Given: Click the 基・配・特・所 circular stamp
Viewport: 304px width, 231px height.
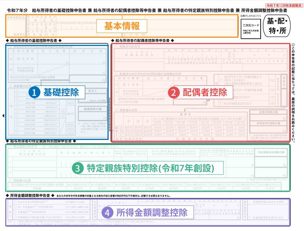Looking at the screenshot, I should click(x=277, y=26).
